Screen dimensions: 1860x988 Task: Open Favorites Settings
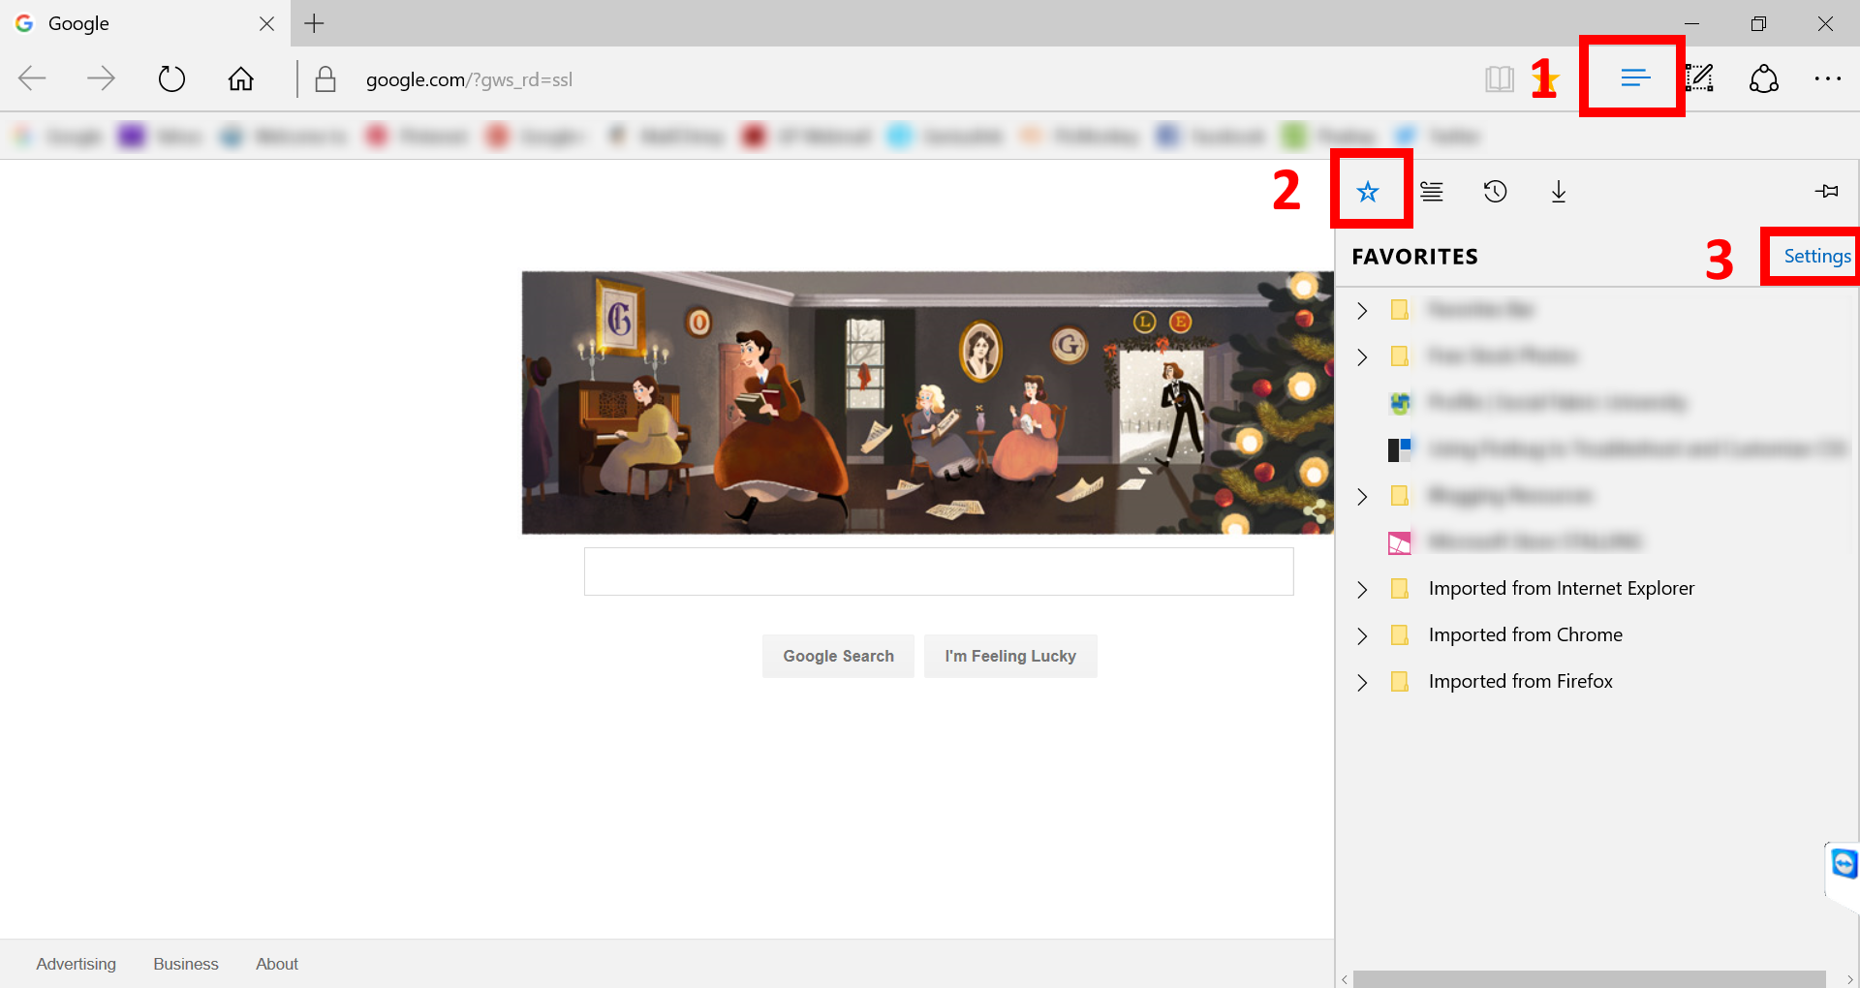click(x=1816, y=256)
